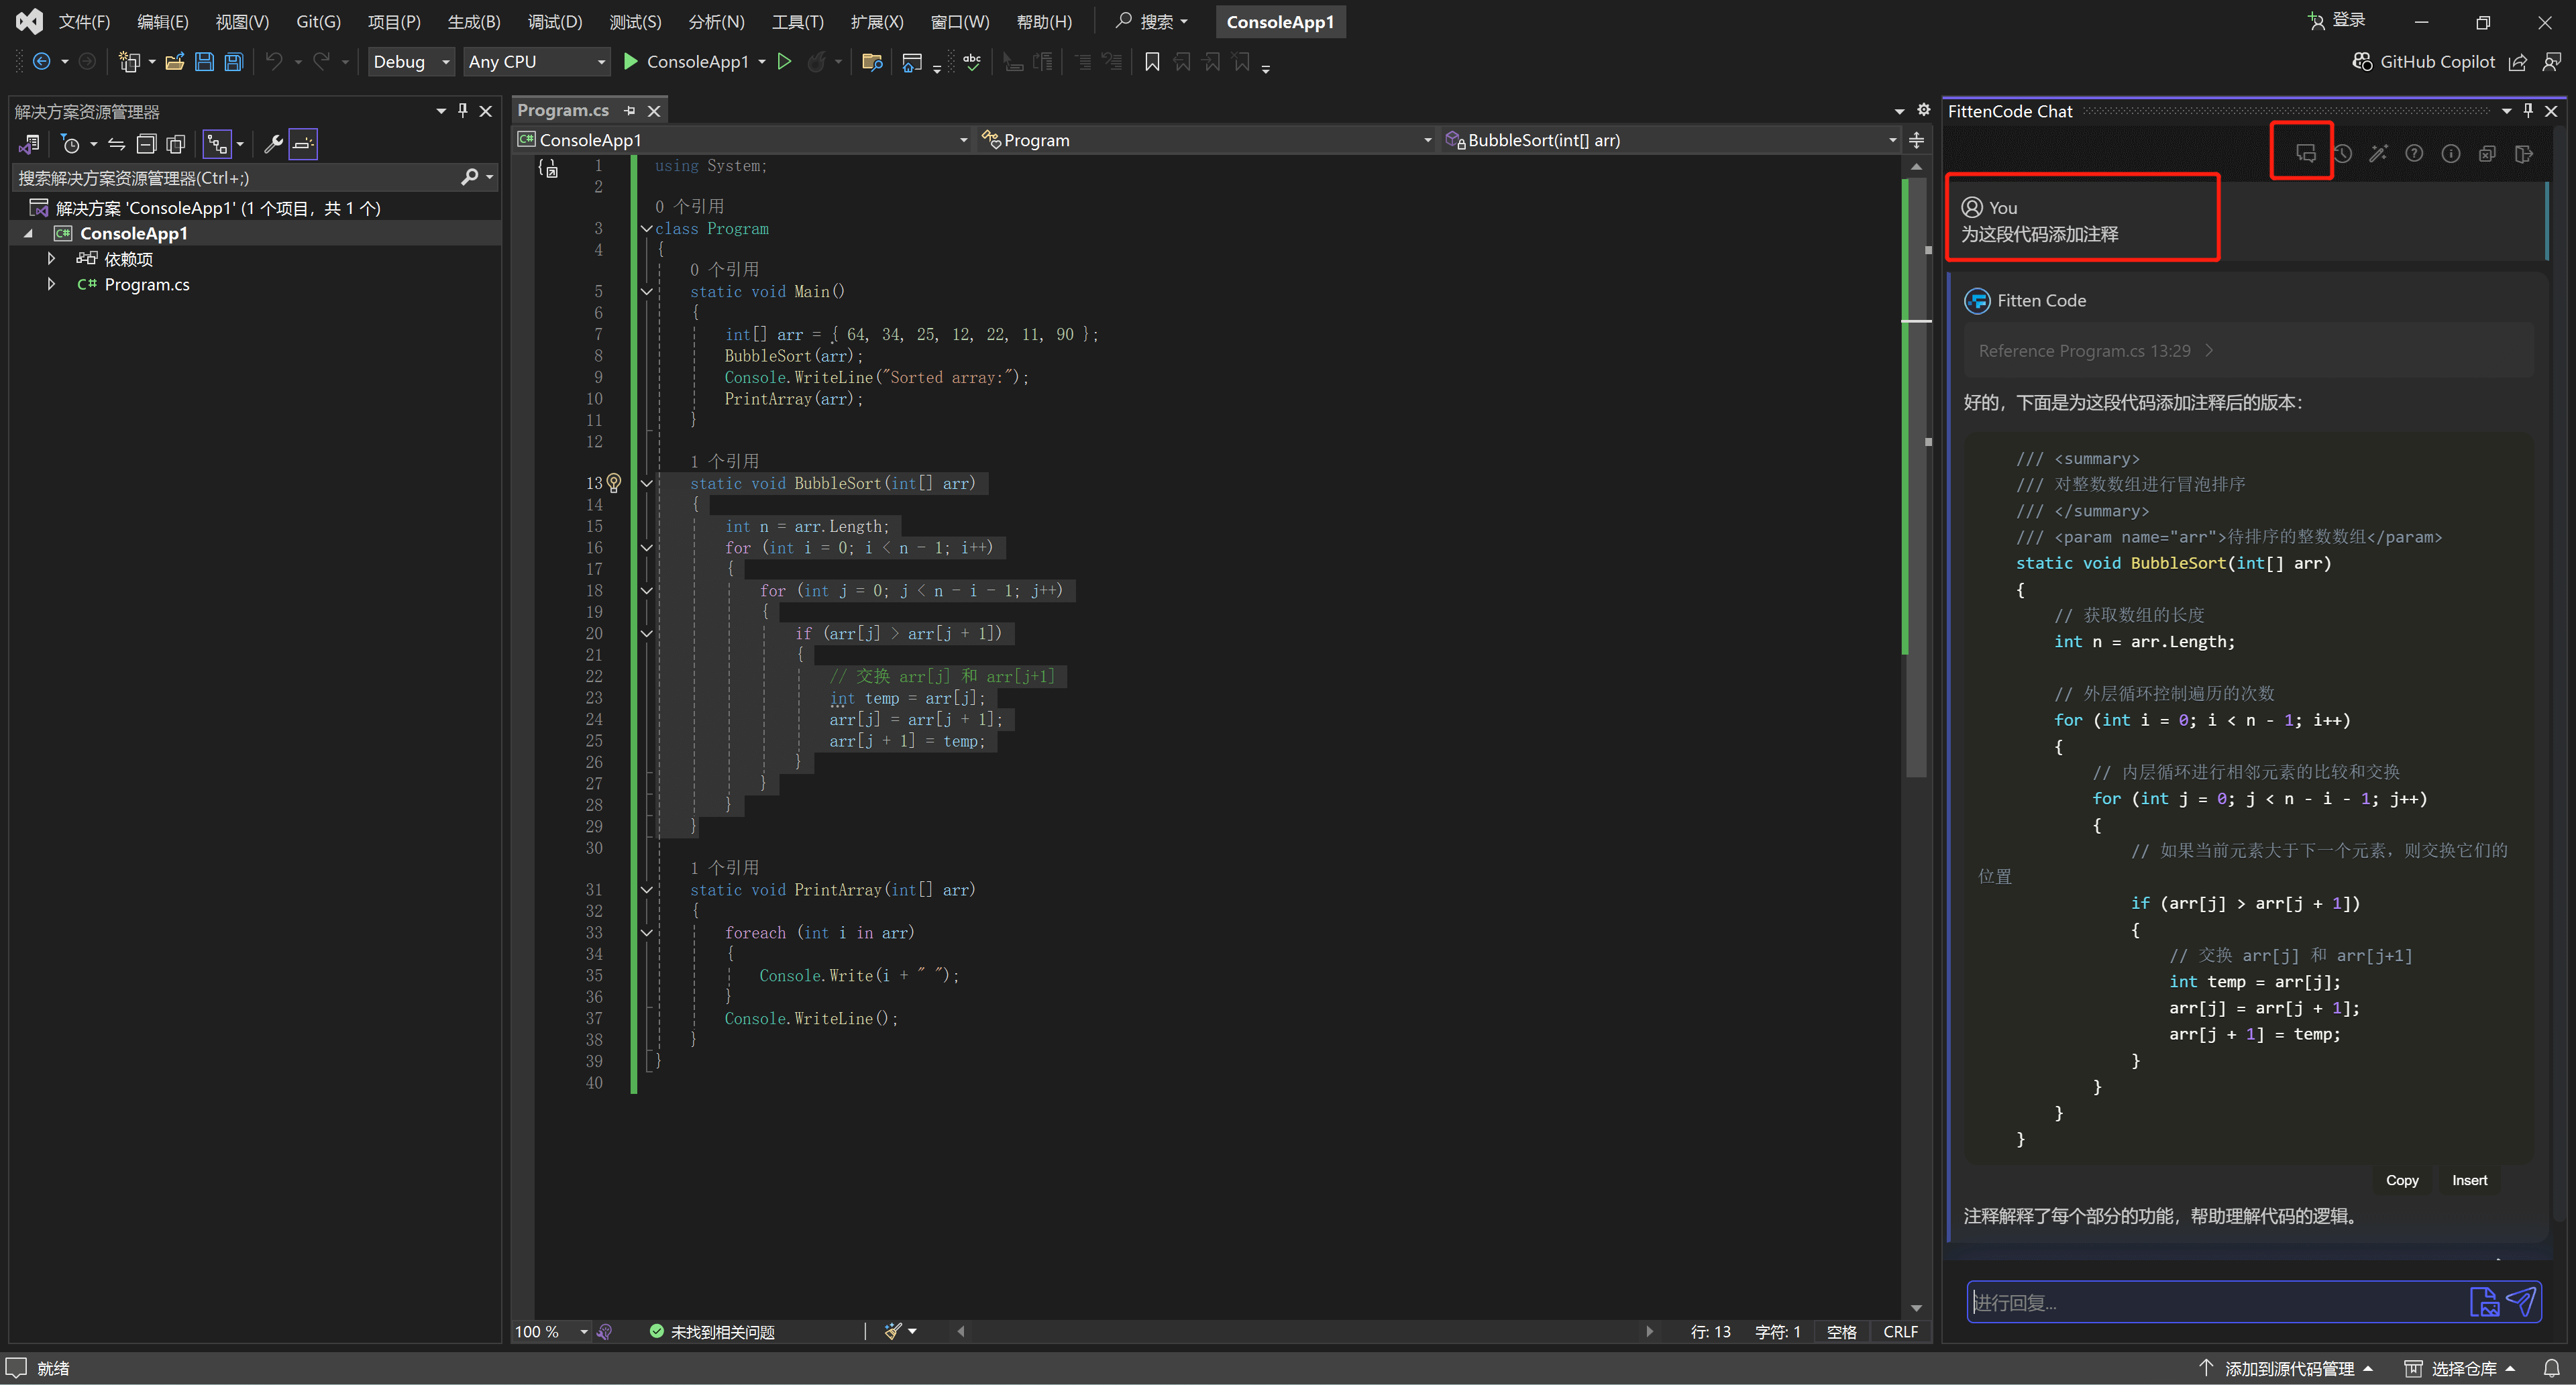Click the FittenCode logout door icon

(x=2523, y=153)
